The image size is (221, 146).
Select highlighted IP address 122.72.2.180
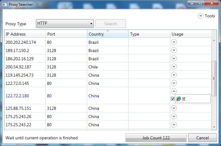point(17,96)
